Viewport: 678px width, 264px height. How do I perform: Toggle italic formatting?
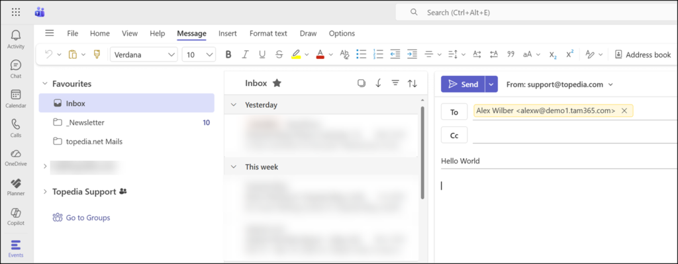pos(245,54)
